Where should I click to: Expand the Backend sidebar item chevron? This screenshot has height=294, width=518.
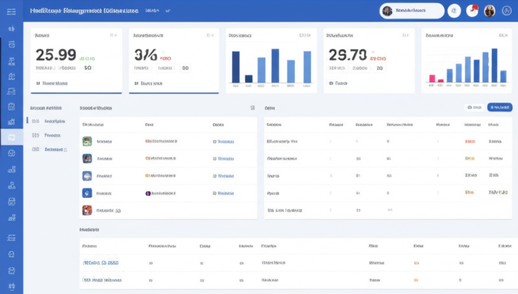click(65, 150)
